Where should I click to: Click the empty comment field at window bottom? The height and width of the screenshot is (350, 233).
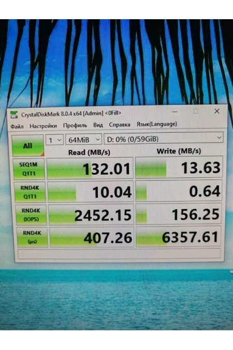tap(119, 254)
